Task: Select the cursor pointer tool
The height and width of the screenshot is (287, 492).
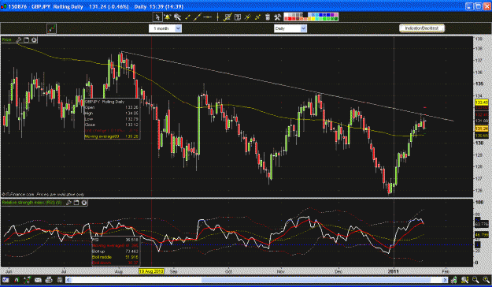Action: [157, 17]
